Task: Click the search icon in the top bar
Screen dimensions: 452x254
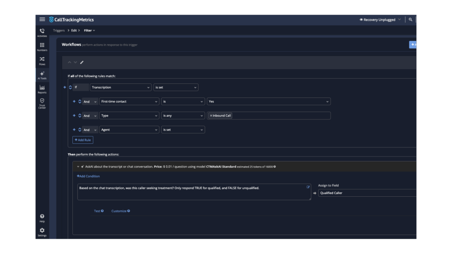Action: tap(411, 19)
